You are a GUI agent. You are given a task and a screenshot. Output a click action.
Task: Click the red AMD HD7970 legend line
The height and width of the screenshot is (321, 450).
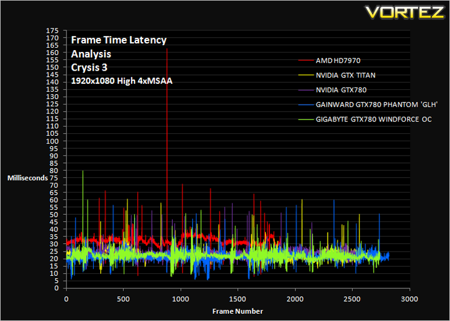click(x=306, y=61)
